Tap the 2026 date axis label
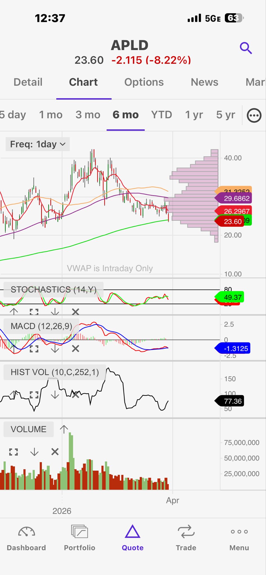The height and width of the screenshot is (575, 266). pyautogui.click(x=62, y=511)
